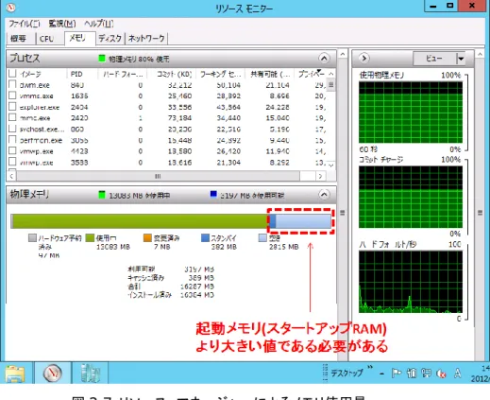Select the Memory tab

[80, 39]
